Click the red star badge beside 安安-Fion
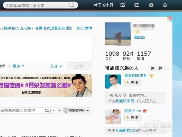Viewport: 182px width, 137px height. click(145, 111)
